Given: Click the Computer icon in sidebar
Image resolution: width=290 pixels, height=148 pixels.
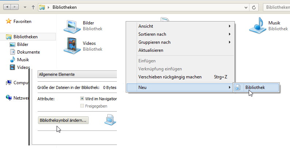Looking at the screenshot, I should point(8,82).
